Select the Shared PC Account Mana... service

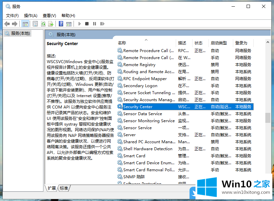[185, 142]
